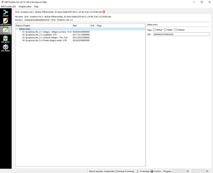The width and height of the screenshot is (213, 173).
Task: Click the second progress bar in status bar
Action: tap(198, 171)
